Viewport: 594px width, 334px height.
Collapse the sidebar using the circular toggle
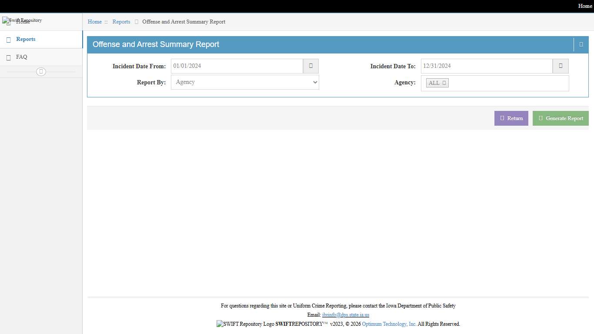(41, 72)
